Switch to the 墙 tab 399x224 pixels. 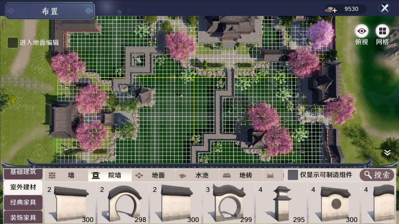(66, 175)
